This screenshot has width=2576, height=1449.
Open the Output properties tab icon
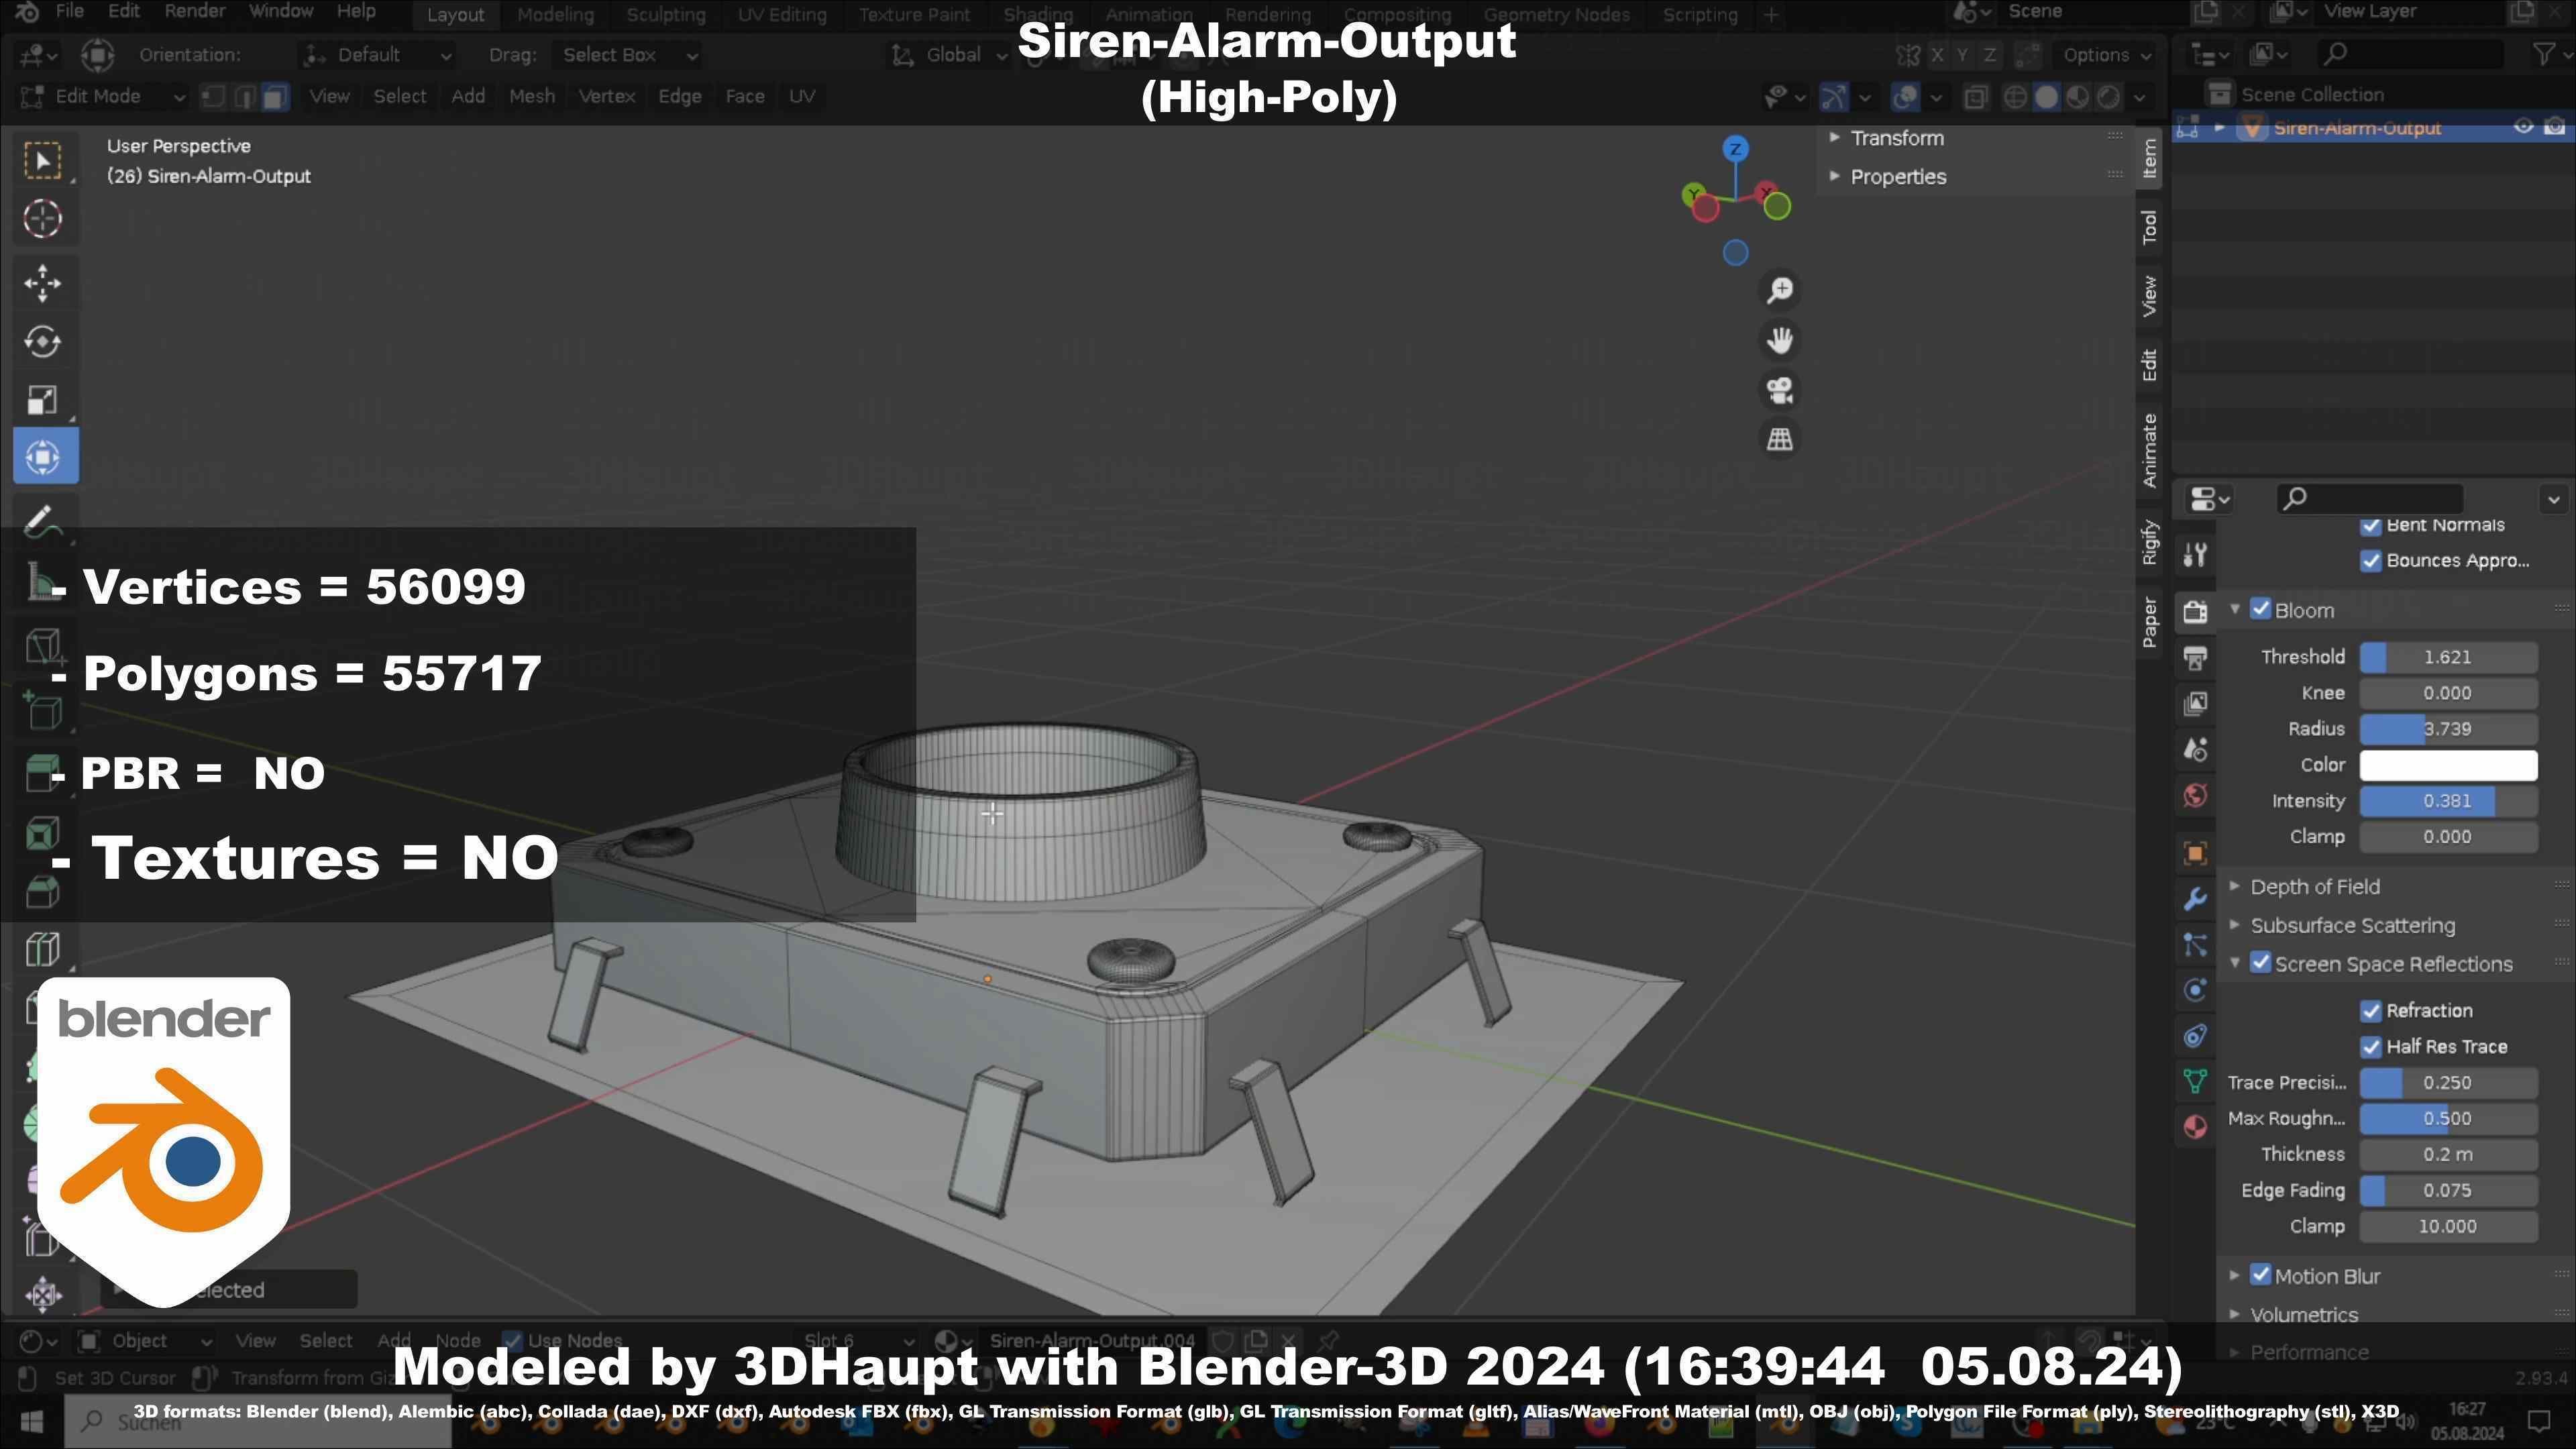pyautogui.click(x=2195, y=657)
